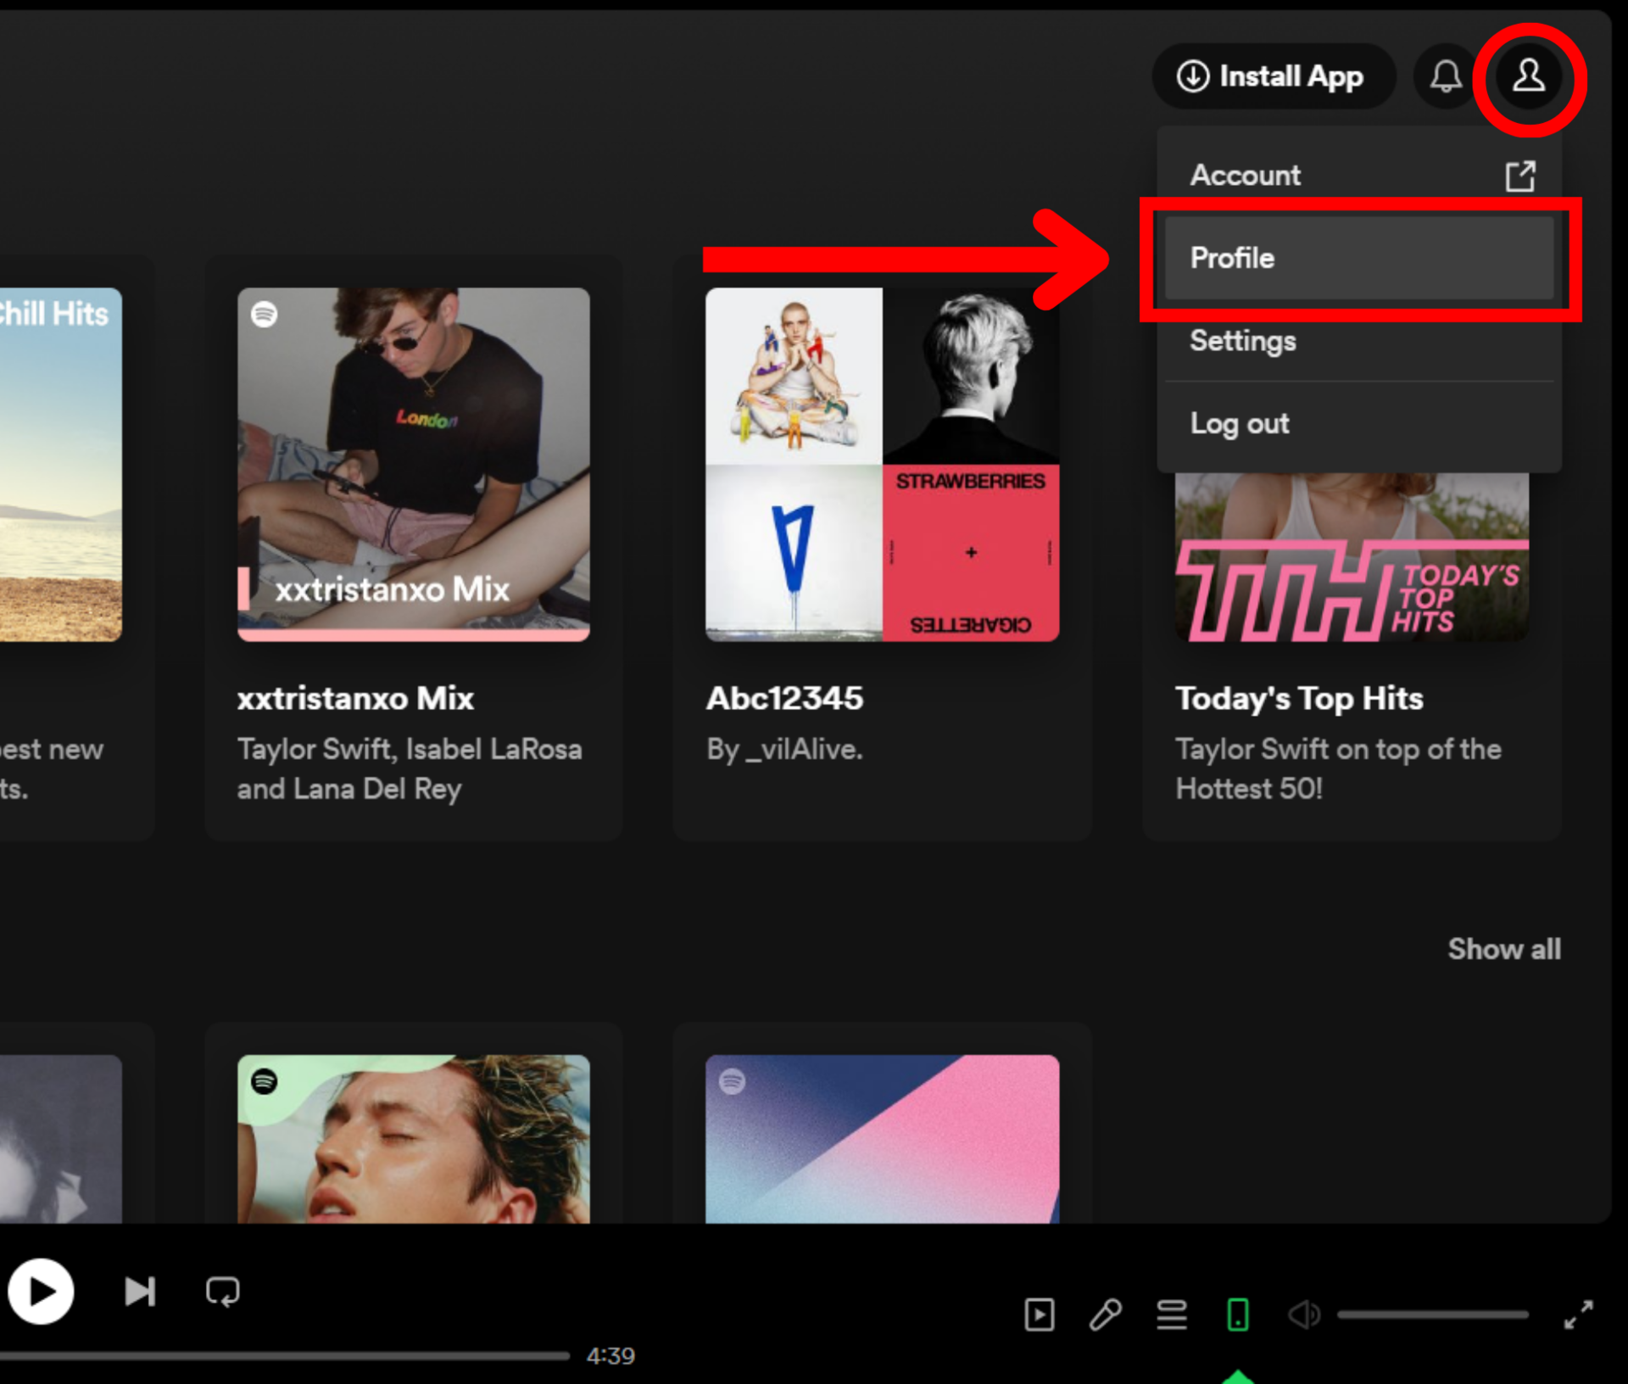Select Profile from the dropdown menu
The height and width of the screenshot is (1384, 1628).
[x=1359, y=257]
